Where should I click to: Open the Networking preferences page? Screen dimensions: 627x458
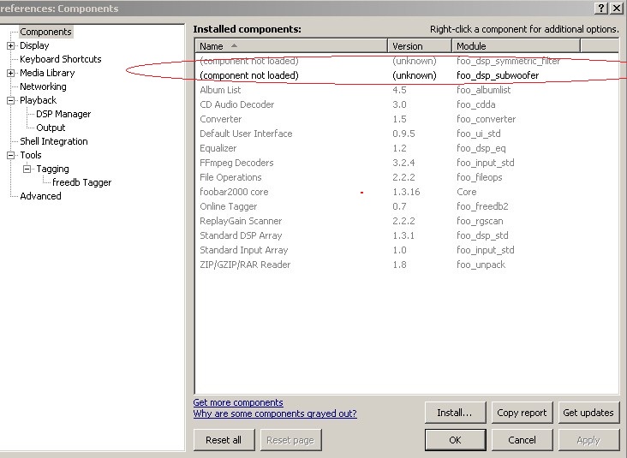[43, 86]
